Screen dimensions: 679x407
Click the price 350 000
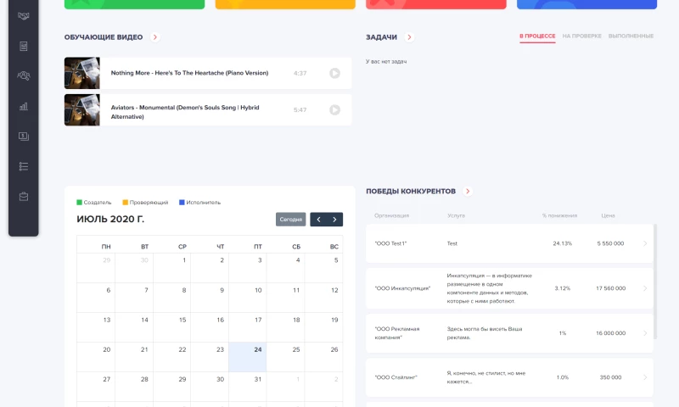610,377
